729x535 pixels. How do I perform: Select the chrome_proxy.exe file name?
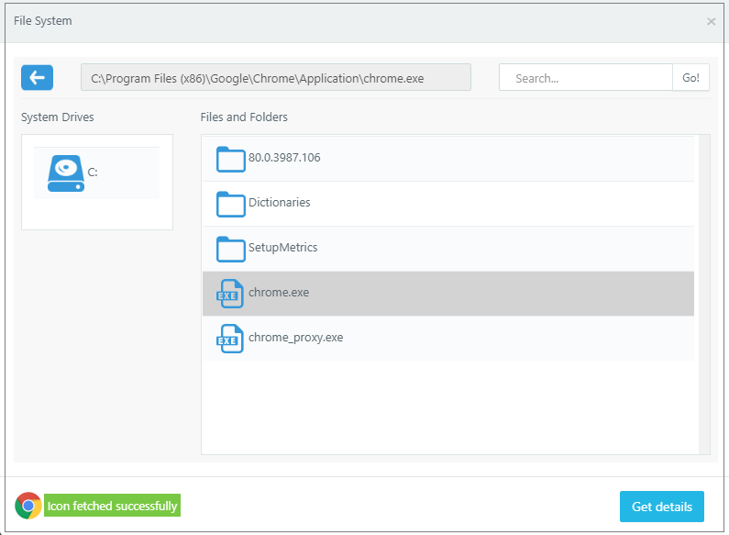pos(295,338)
